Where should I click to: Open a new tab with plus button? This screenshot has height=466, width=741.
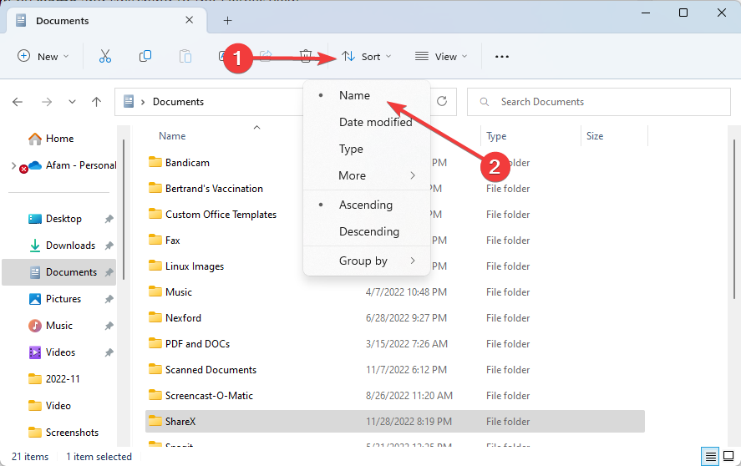pos(227,20)
